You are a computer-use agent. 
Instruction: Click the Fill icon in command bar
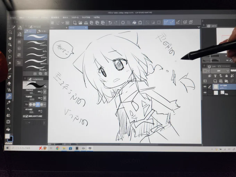(x=134, y=23)
